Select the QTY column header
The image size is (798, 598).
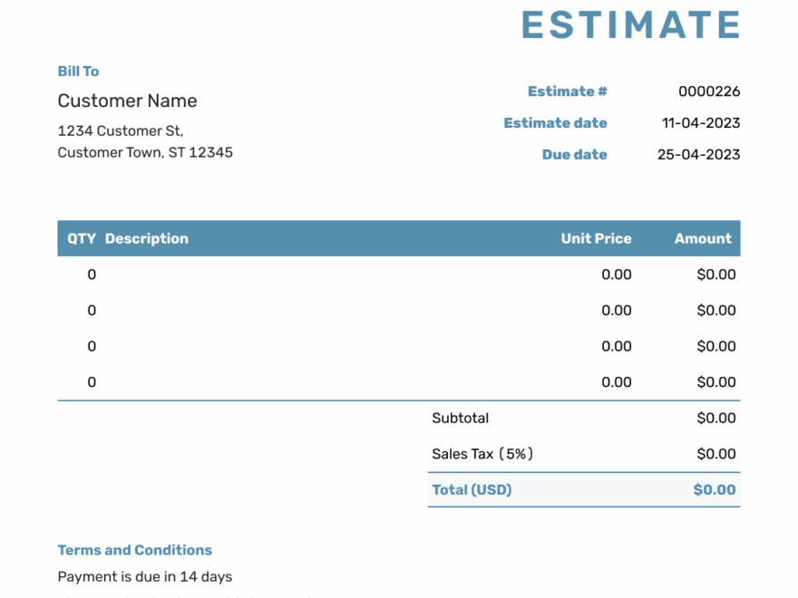(82, 238)
